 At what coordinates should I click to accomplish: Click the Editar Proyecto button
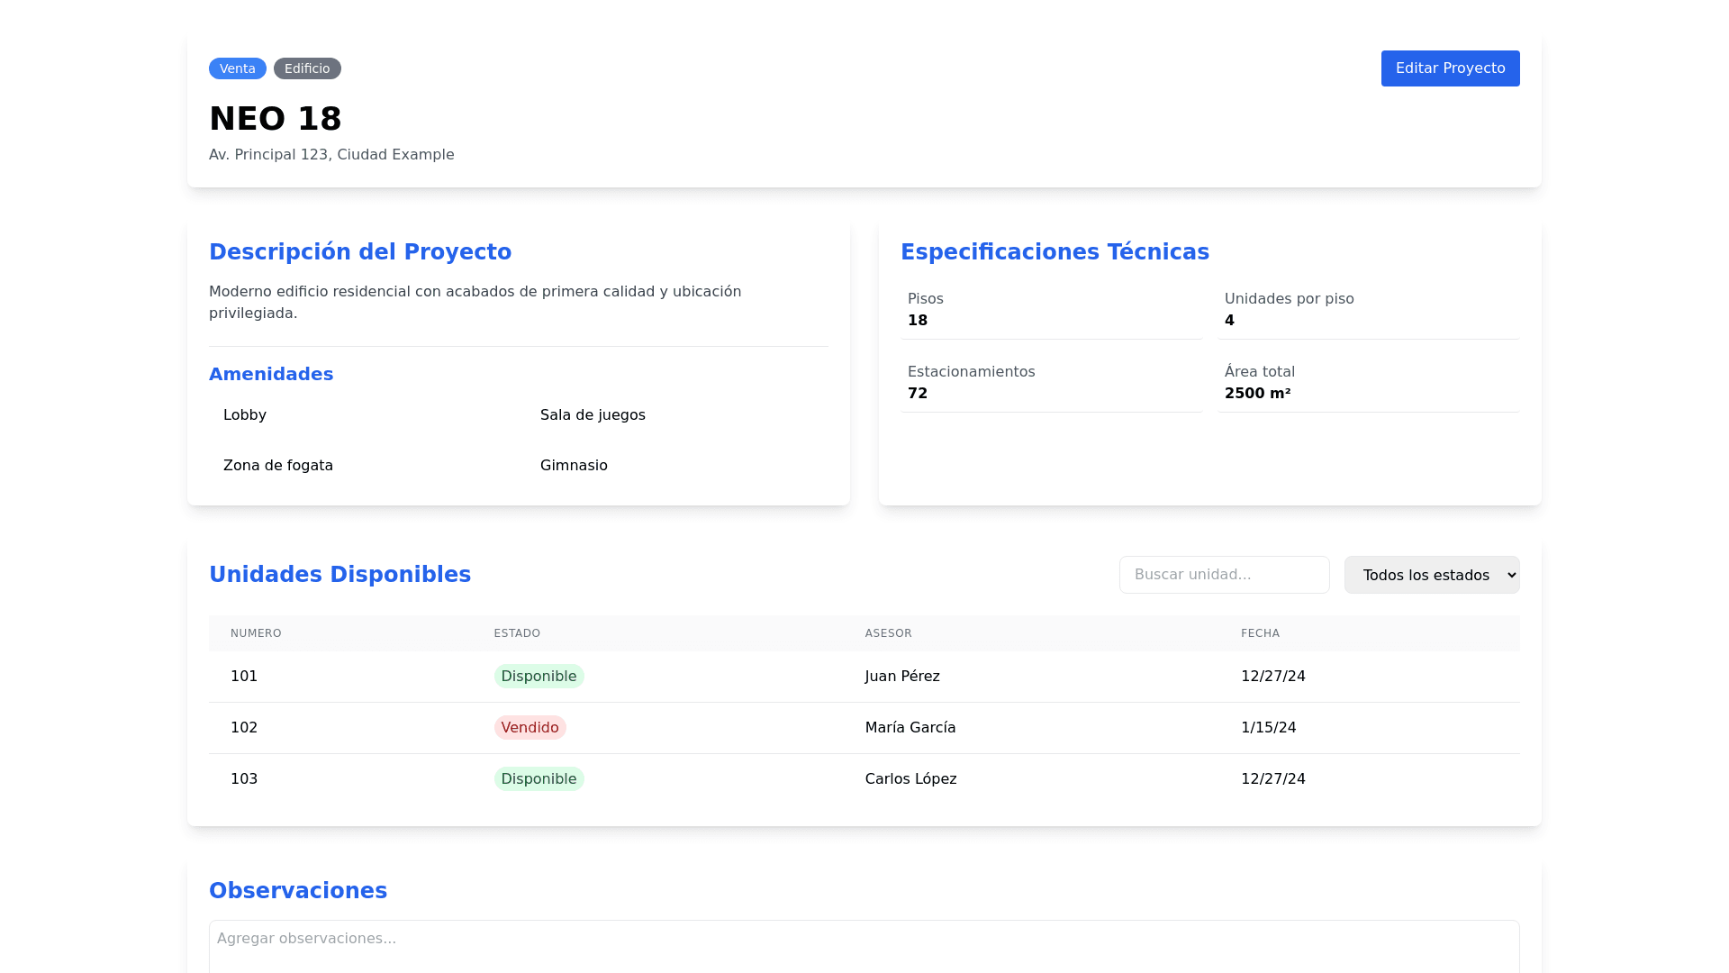click(1450, 68)
